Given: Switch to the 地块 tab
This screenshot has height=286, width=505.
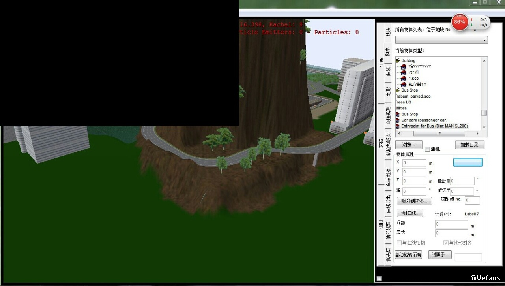Looking at the screenshot, I should [388, 32].
